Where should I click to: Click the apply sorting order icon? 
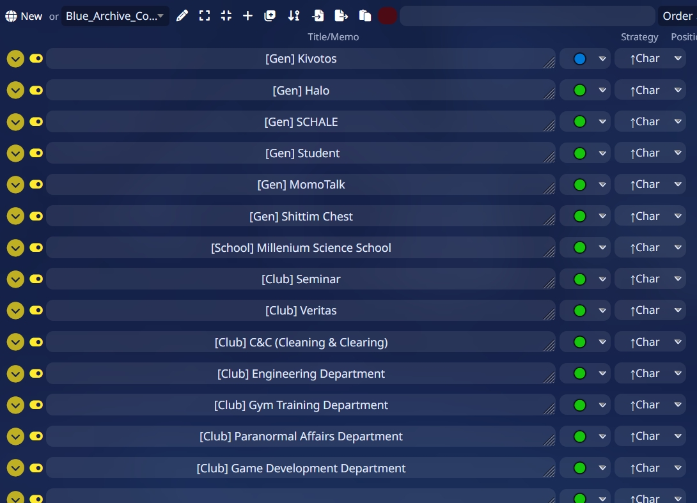pyautogui.click(x=294, y=17)
